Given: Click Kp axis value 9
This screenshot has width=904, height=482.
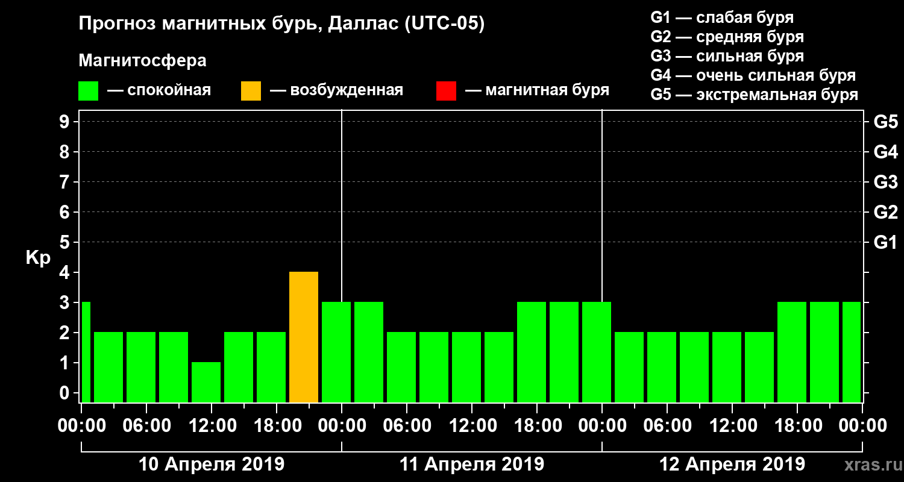Looking at the screenshot, I should point(66,122).
